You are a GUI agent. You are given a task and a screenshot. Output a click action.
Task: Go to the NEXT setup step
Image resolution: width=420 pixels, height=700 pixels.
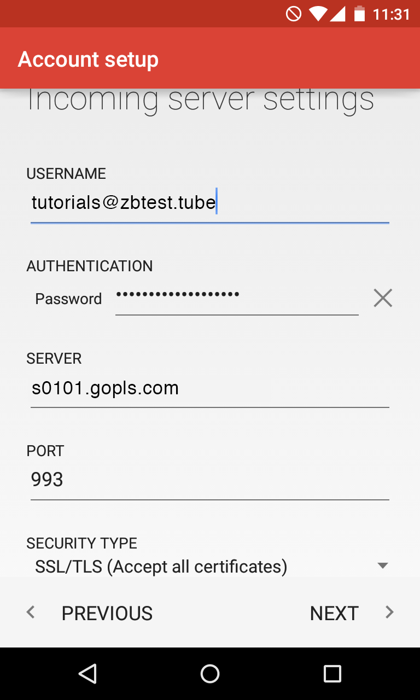[x=334, y=613]
